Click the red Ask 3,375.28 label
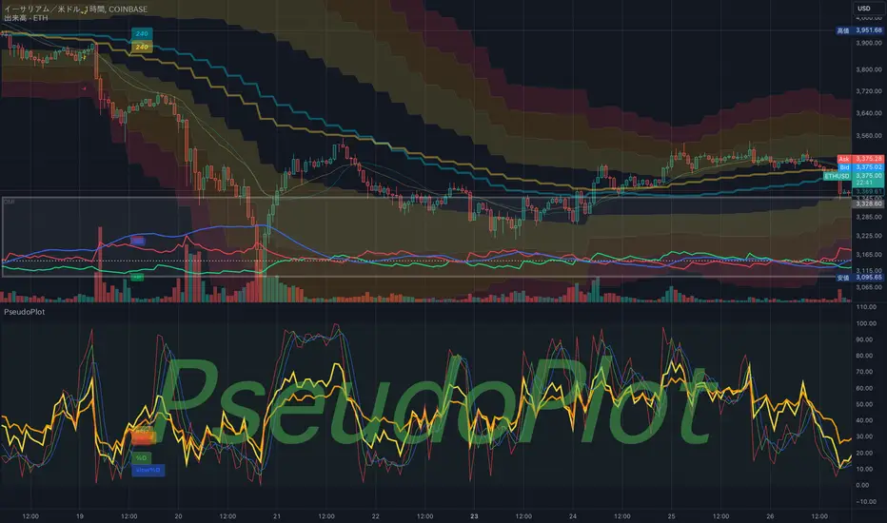The image size is (887, 523). (x=860, y=160)
